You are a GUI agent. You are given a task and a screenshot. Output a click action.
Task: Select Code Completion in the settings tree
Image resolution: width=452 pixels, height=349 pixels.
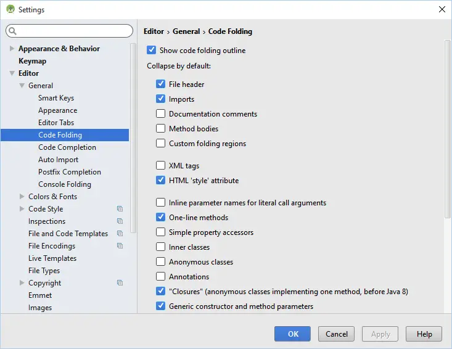tap(67, 147)
